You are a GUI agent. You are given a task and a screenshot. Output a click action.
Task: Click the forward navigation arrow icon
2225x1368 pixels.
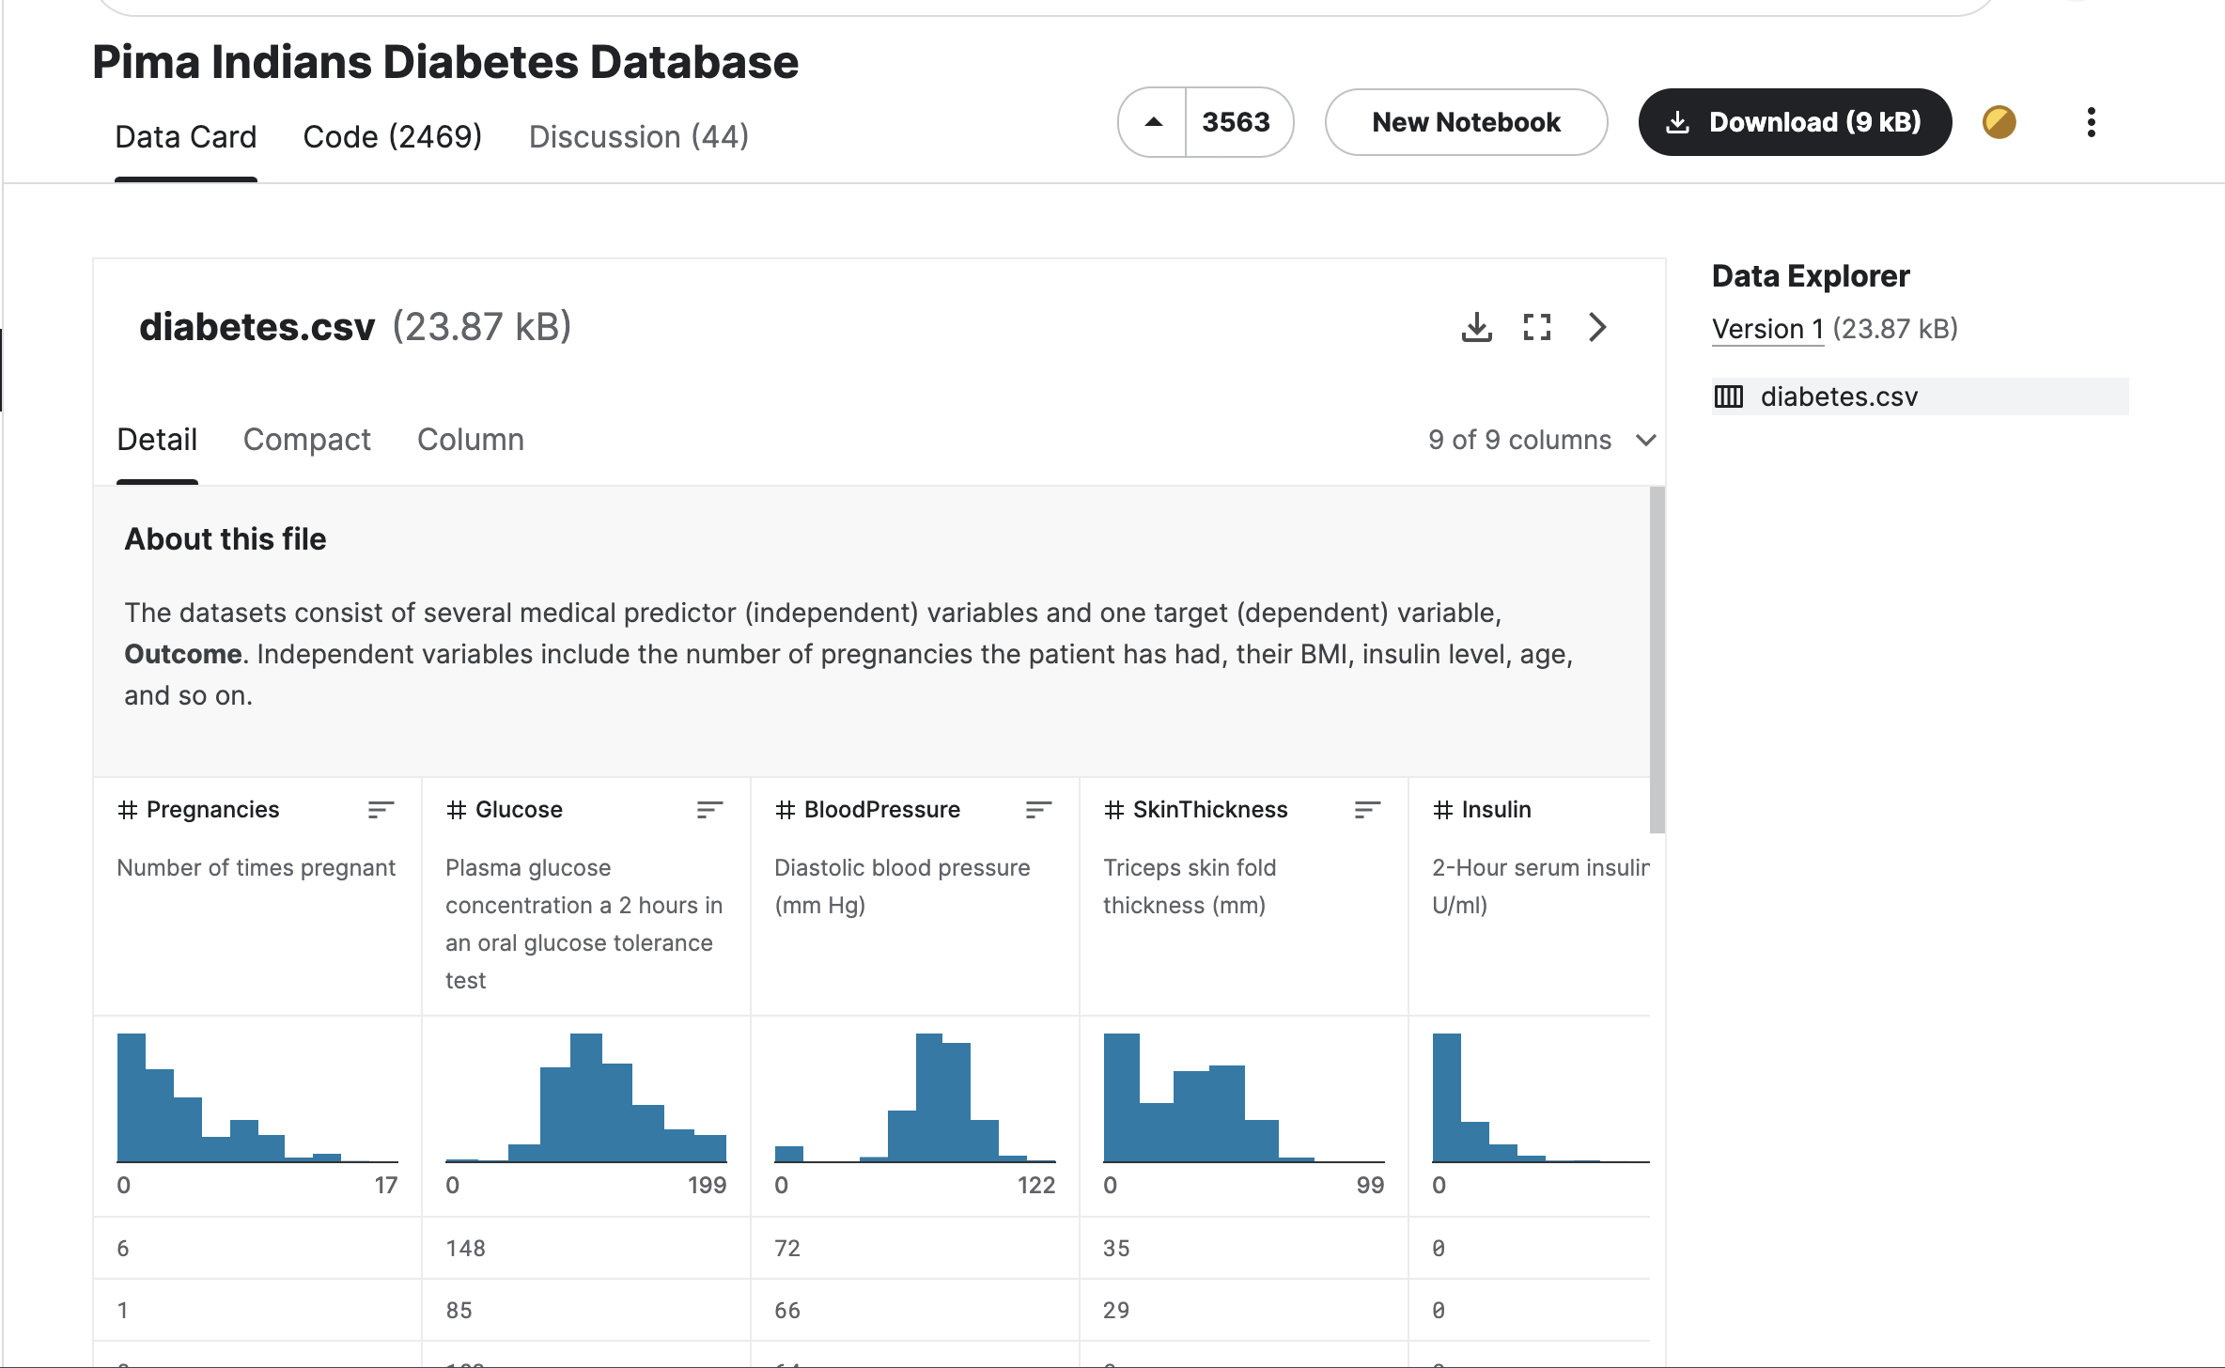pos(1595,326)
